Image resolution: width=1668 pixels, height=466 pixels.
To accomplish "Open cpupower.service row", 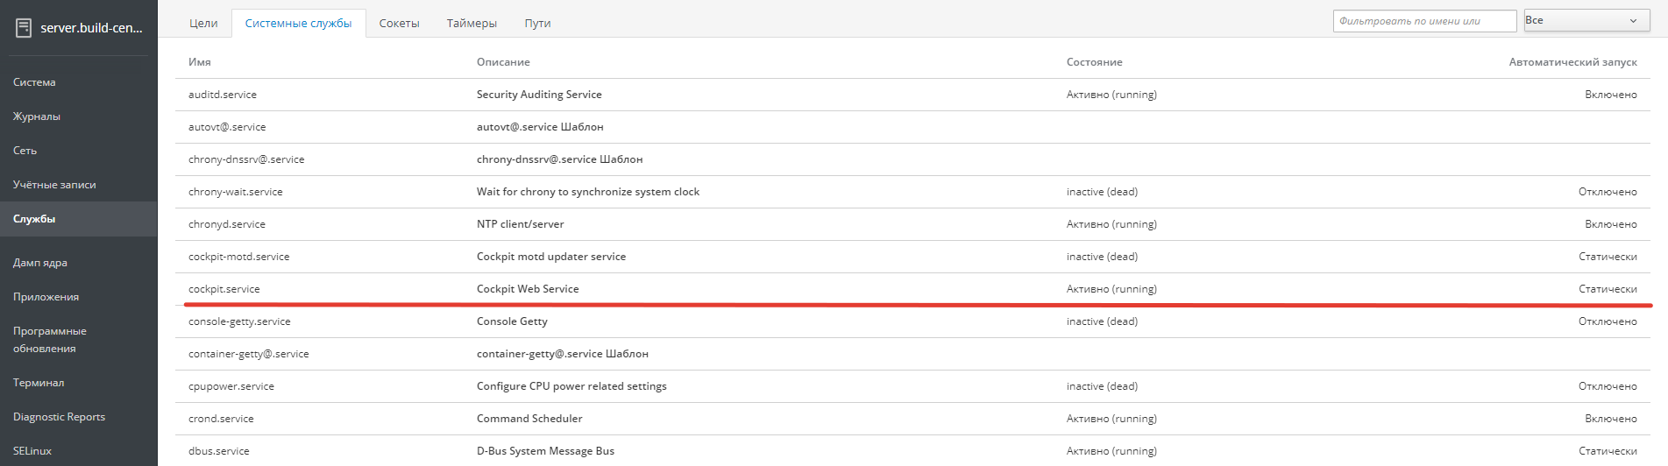I will pyautogui.click(x=912, y=386).
